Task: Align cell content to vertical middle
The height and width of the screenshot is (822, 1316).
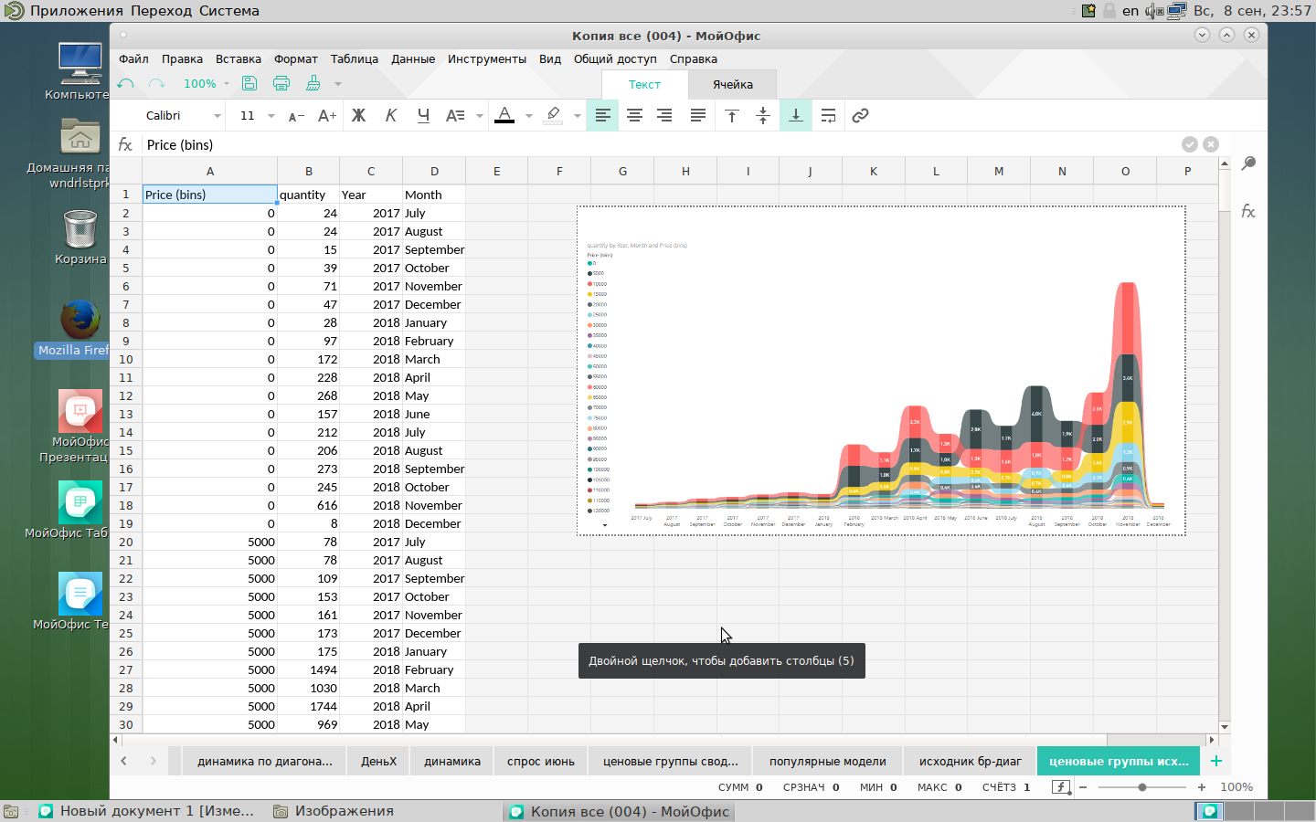Action: 763,116
